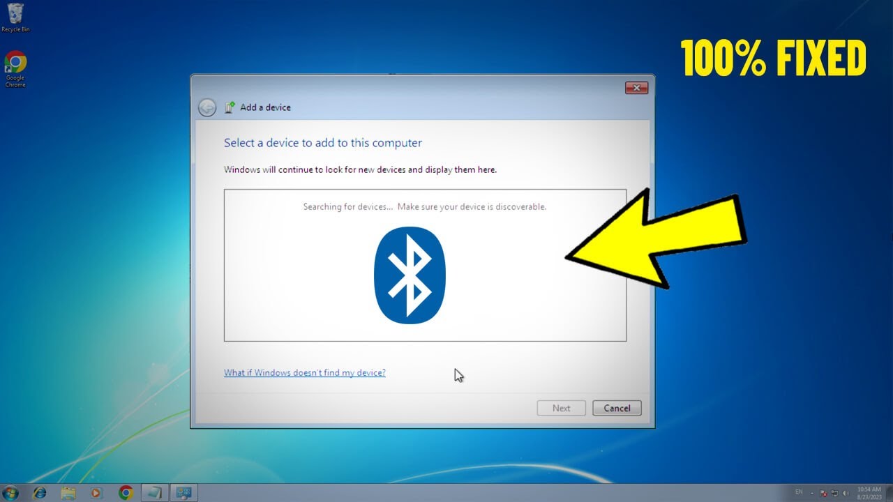Switch to the Control Panel taskbar item
893x502 pixels.
click(184, 493)
